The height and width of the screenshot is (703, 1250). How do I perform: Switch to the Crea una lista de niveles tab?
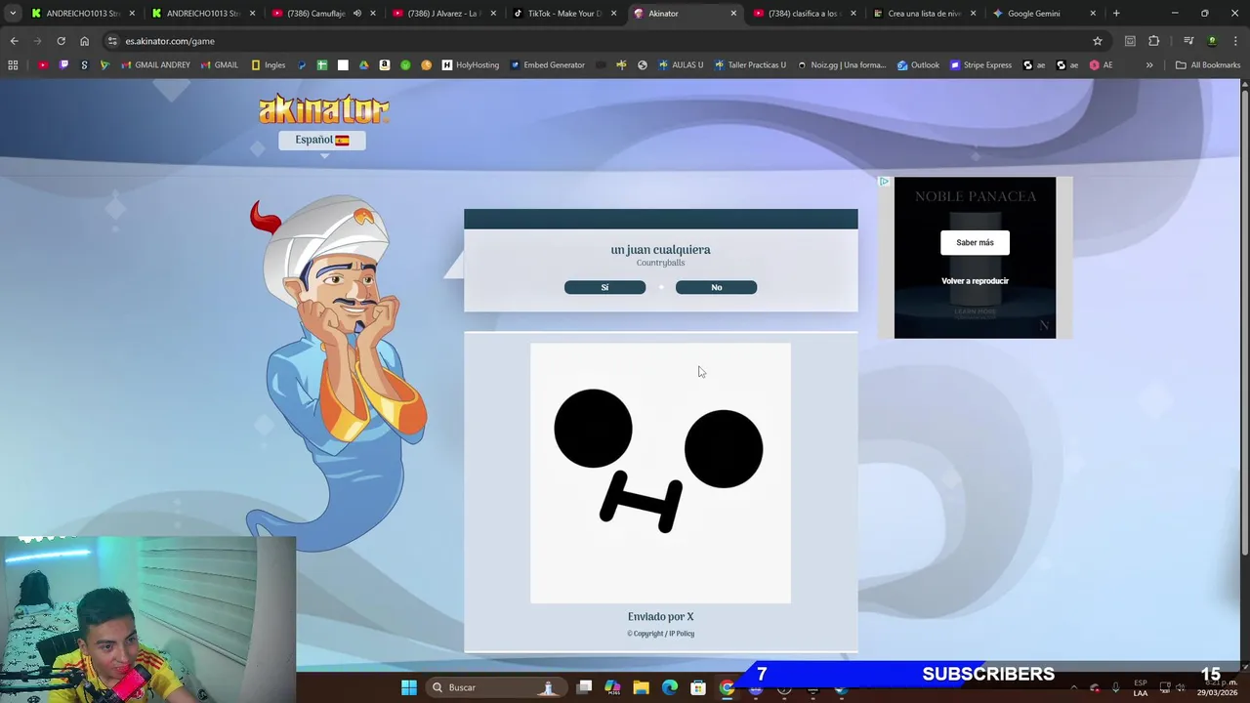(x=924, y=14)
